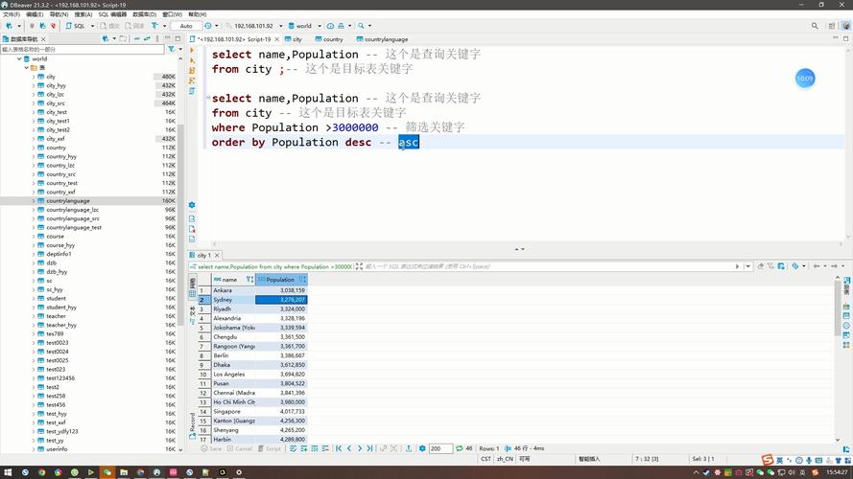Click the Population column header
853x479 pixels.
point(280,280)
